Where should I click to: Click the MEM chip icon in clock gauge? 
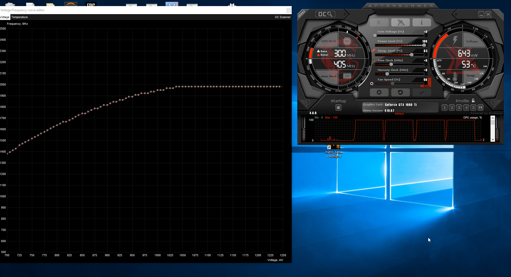coord(347,76)
